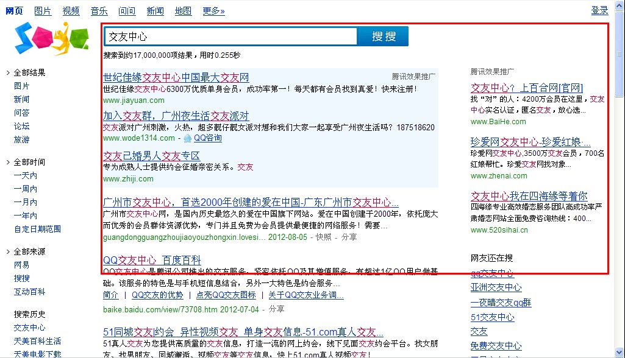Switch to the 视频 tab

(x=71, y=11)
